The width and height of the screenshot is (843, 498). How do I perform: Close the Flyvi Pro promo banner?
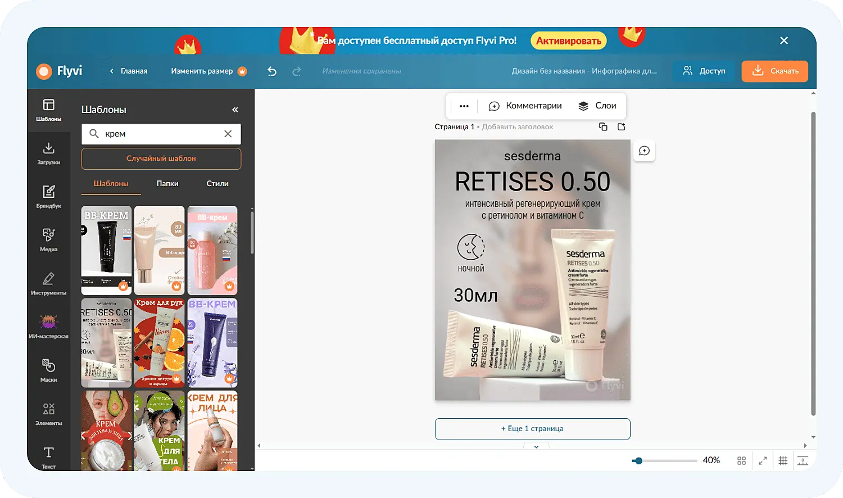[x=784, y=40]
